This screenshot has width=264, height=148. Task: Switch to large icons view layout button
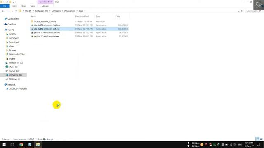[x=261, y=139]
